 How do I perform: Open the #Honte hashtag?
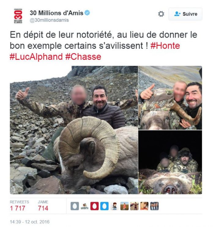[x=165, y=46]
